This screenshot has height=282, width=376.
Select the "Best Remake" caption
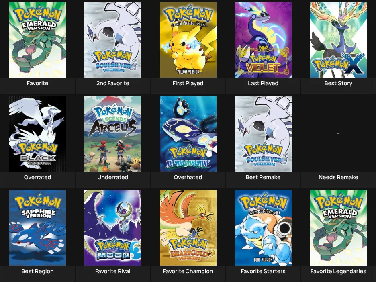pyautogui.click(x=263, y=177)
